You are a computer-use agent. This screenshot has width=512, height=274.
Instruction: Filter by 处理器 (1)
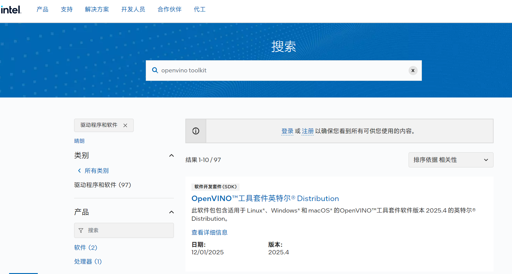[x=88, y=262]
